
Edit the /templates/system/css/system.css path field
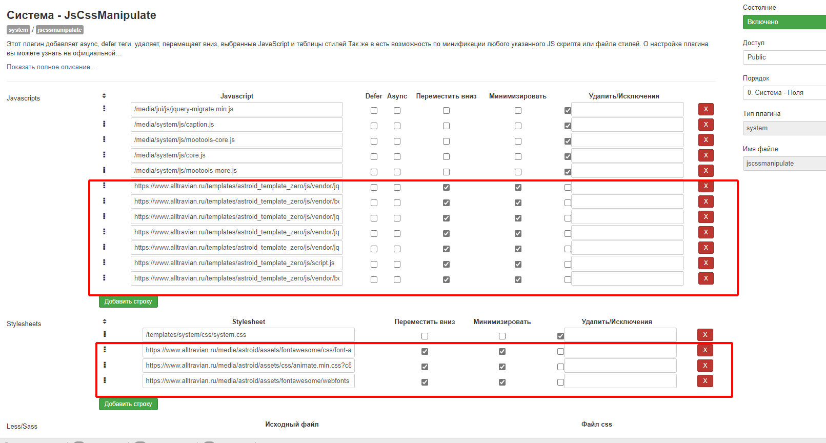click(249, 335)
